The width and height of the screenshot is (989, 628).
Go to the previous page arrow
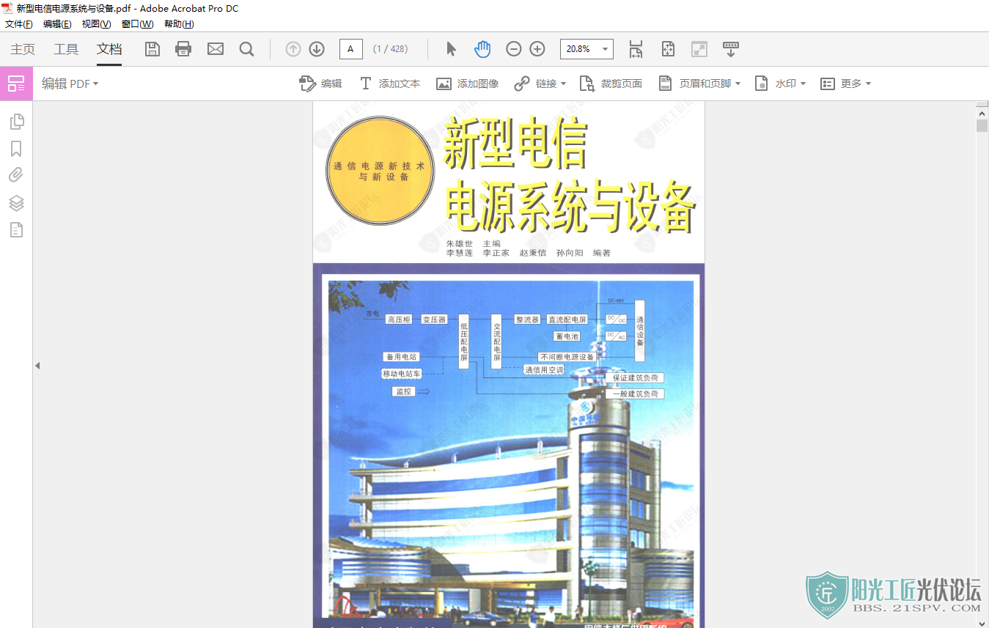(x=293, y=49)
